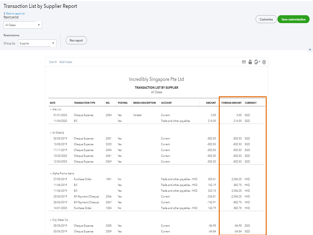
Task: Collapse the City Water Co group
Action: coord(51,220)
